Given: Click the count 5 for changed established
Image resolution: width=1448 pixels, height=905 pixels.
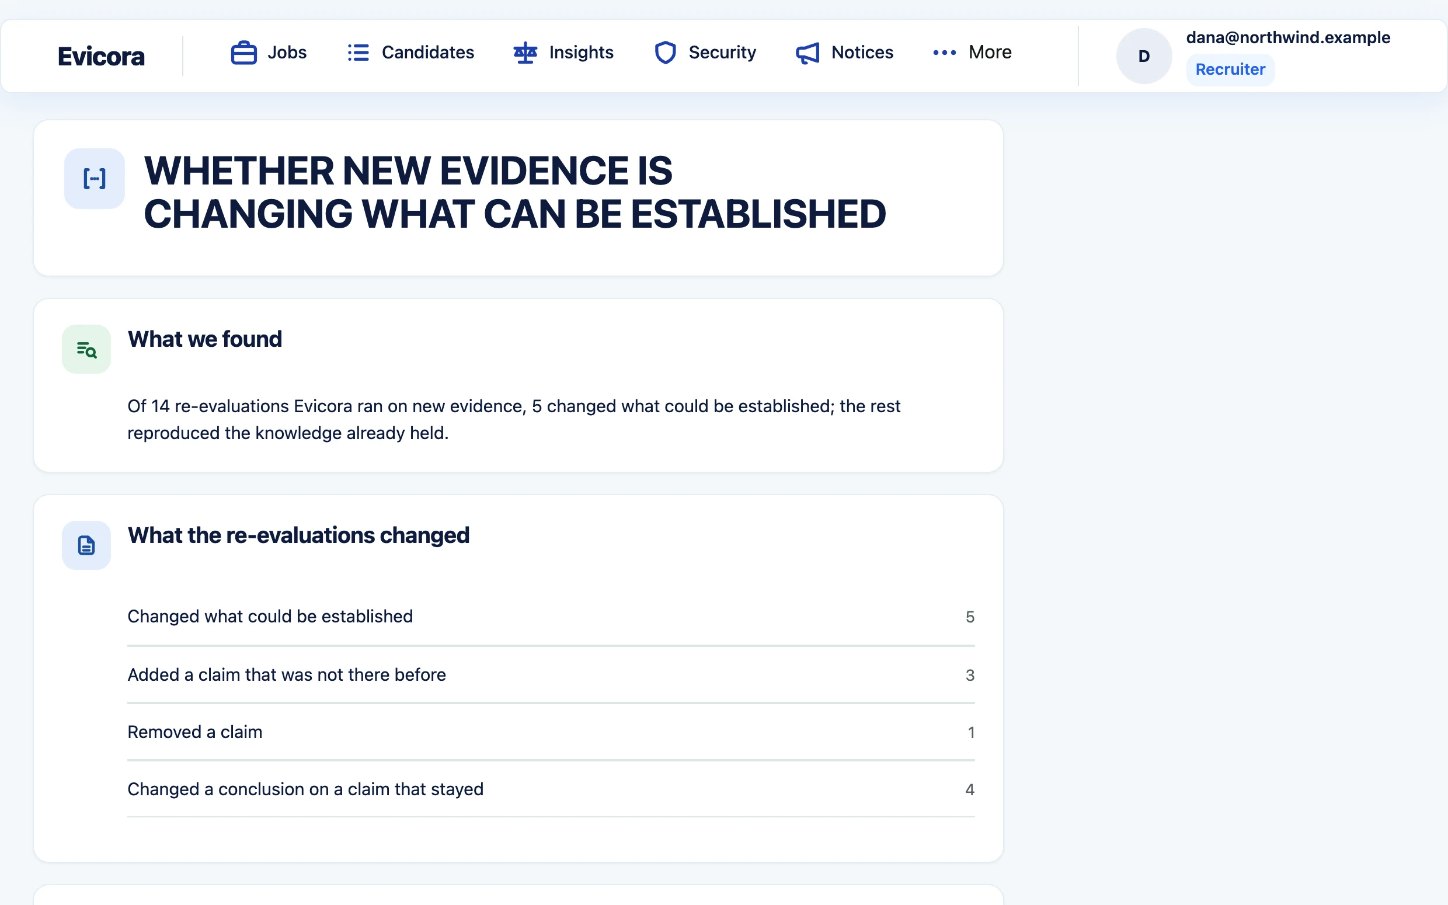Looking at the screenshot, I should (970, 617).
